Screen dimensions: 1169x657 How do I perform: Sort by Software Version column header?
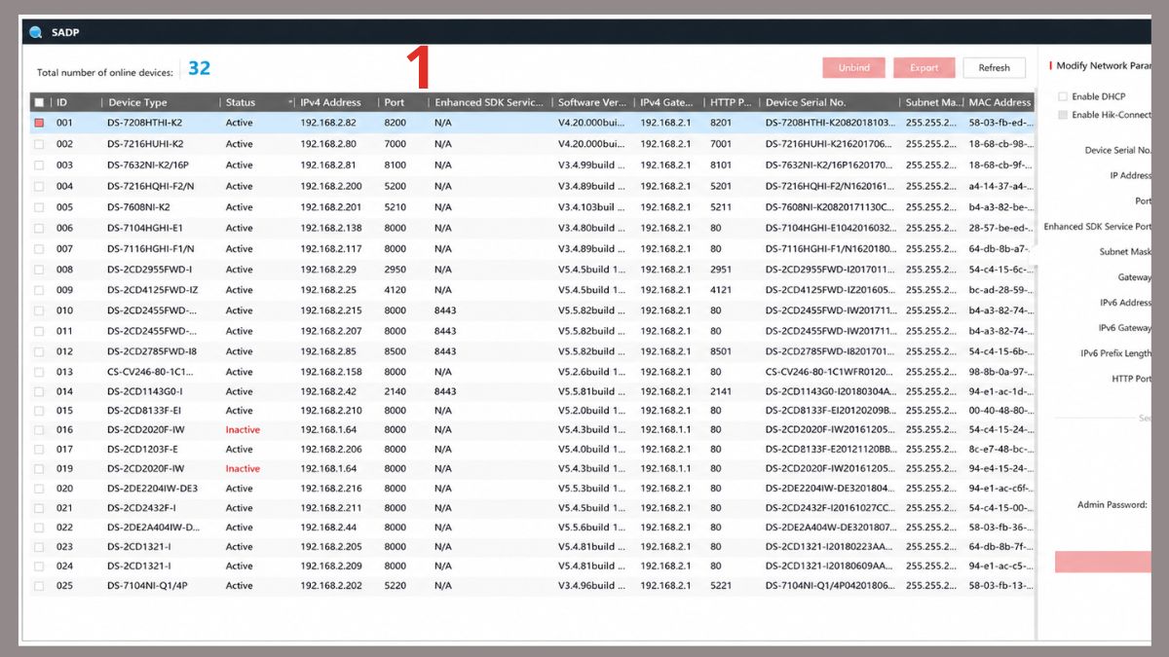(592, 102)
